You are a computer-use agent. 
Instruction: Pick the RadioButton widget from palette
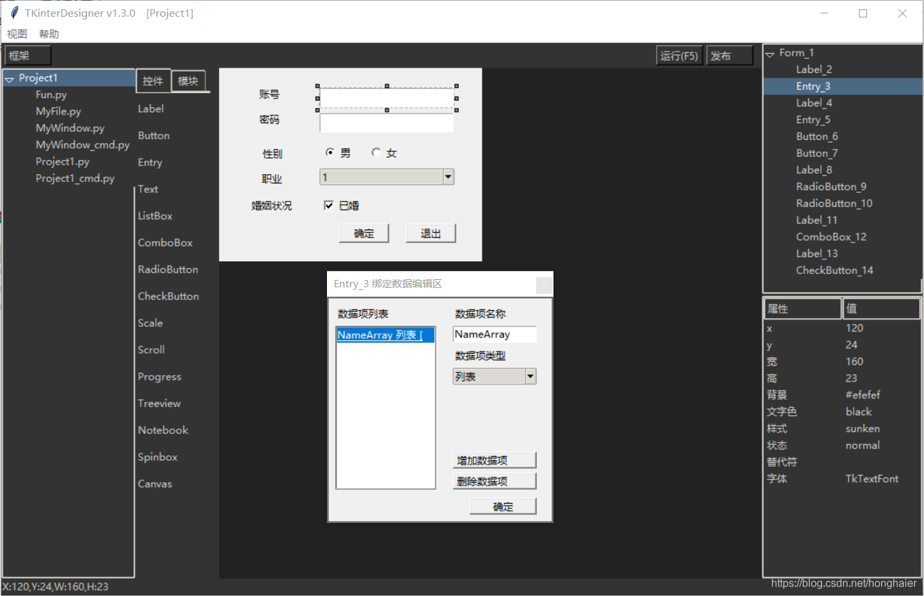tap(168, 269)
